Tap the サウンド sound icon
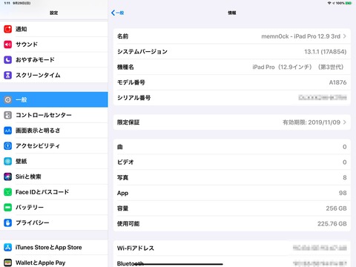Viewport: 356px width, 267px height. click(7, 44)
